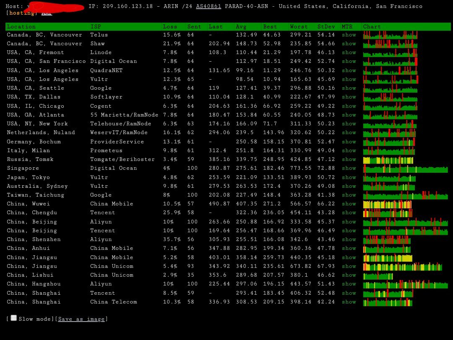Click the Save as image link
This screenshot has width=453, height=340.
[81, 319]
